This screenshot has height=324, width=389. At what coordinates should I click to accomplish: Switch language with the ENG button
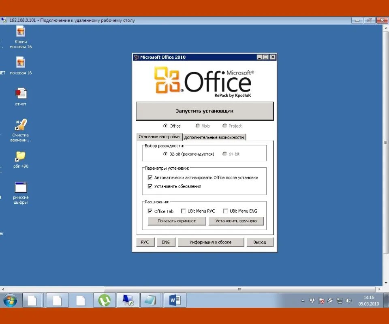(x=166, y=242)
